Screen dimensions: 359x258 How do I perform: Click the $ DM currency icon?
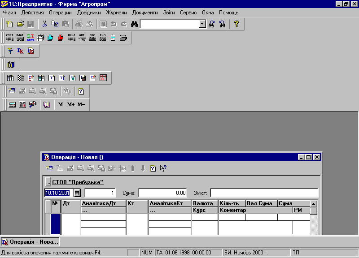pyautogui.click(x=31, y=38)
